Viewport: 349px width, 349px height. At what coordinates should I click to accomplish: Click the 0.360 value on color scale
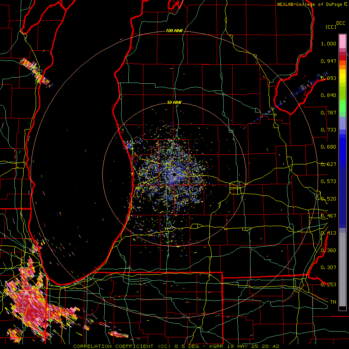(328, 251)
